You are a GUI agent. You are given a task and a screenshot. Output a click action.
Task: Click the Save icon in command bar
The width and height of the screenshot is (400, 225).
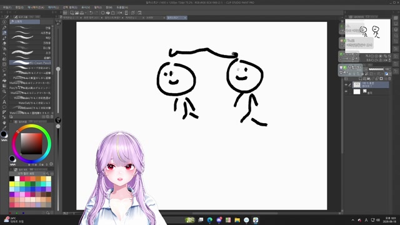pos(82,12)
